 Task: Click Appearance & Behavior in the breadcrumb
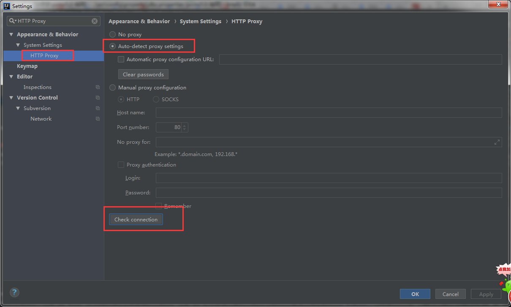(x=139, y=21)
